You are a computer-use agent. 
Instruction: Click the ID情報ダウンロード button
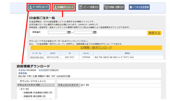click(64, 7)
